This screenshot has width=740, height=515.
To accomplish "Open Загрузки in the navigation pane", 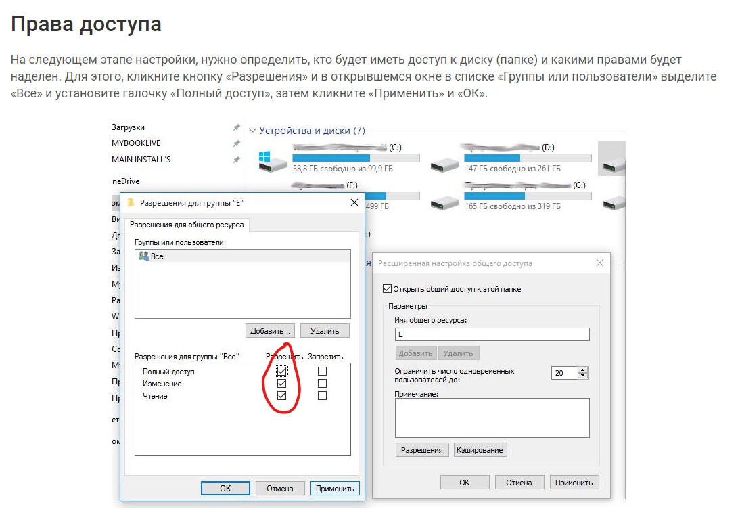I will click(128, 127).
